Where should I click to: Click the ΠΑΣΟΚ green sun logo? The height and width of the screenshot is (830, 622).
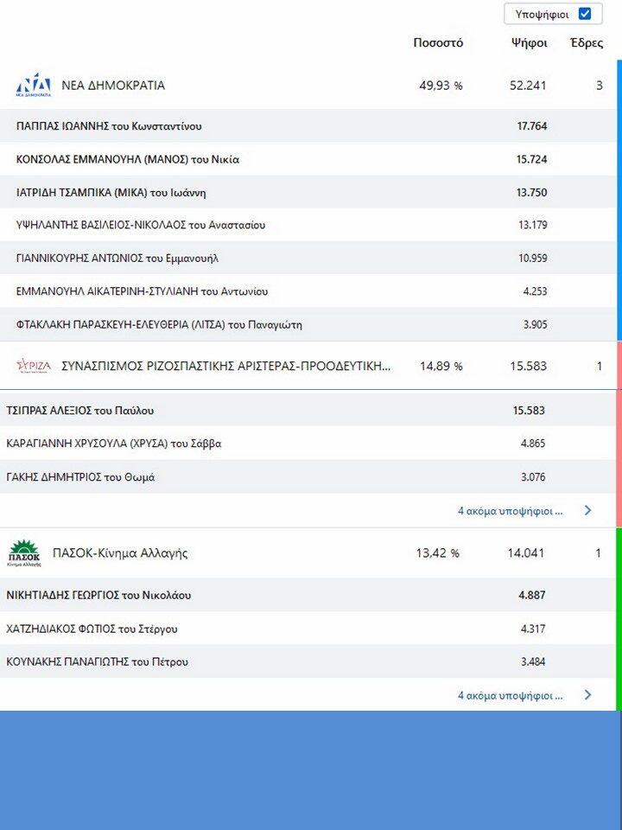click(x=24, y=552)
